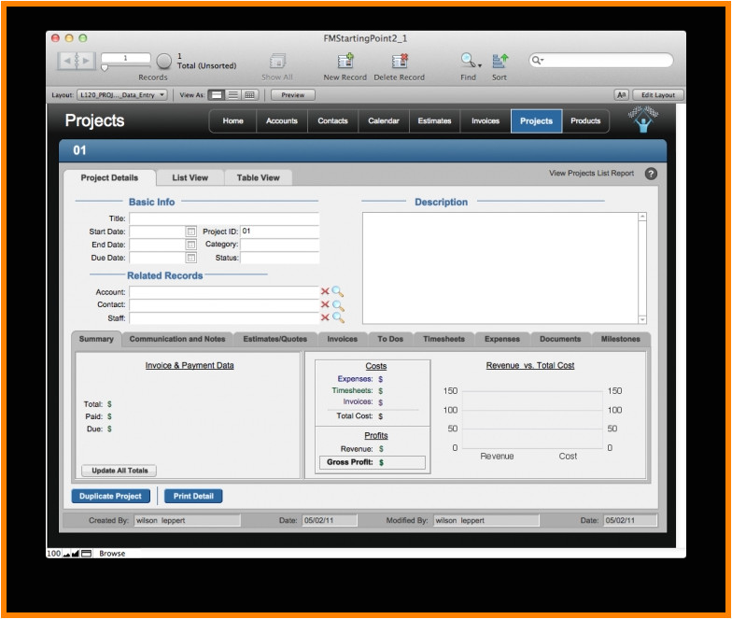Switch to Table view in View As

[x=249, y=95]
